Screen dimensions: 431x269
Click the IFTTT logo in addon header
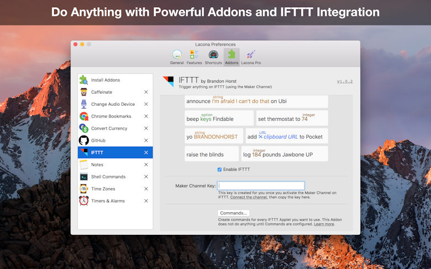168,82
